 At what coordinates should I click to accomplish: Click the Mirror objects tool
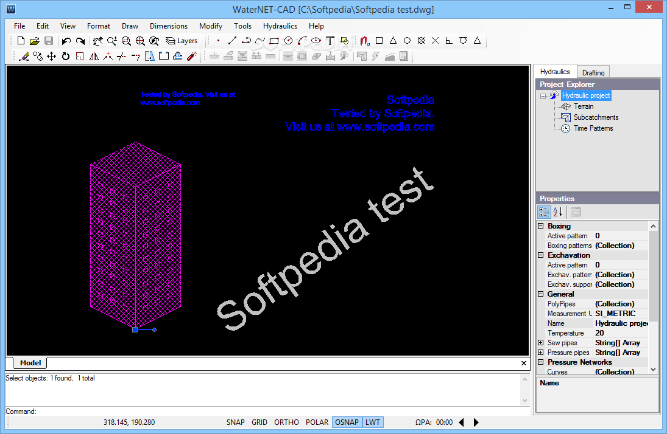(x=94, y=56)
